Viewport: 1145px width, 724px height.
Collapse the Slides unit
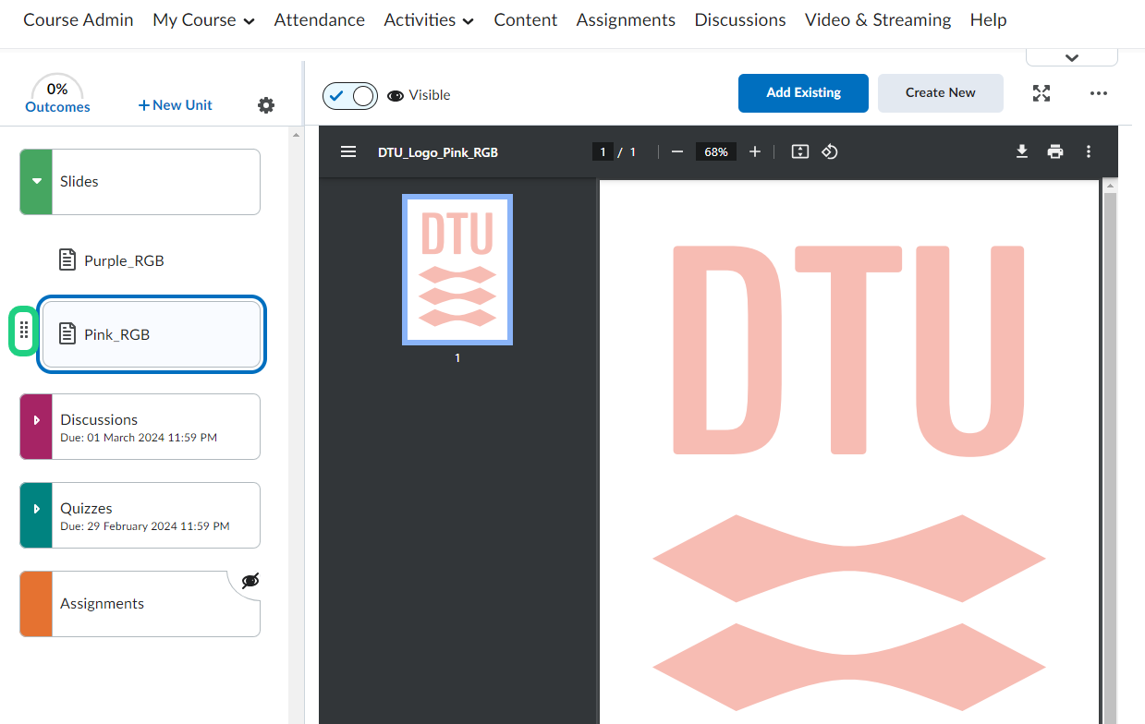36,182
